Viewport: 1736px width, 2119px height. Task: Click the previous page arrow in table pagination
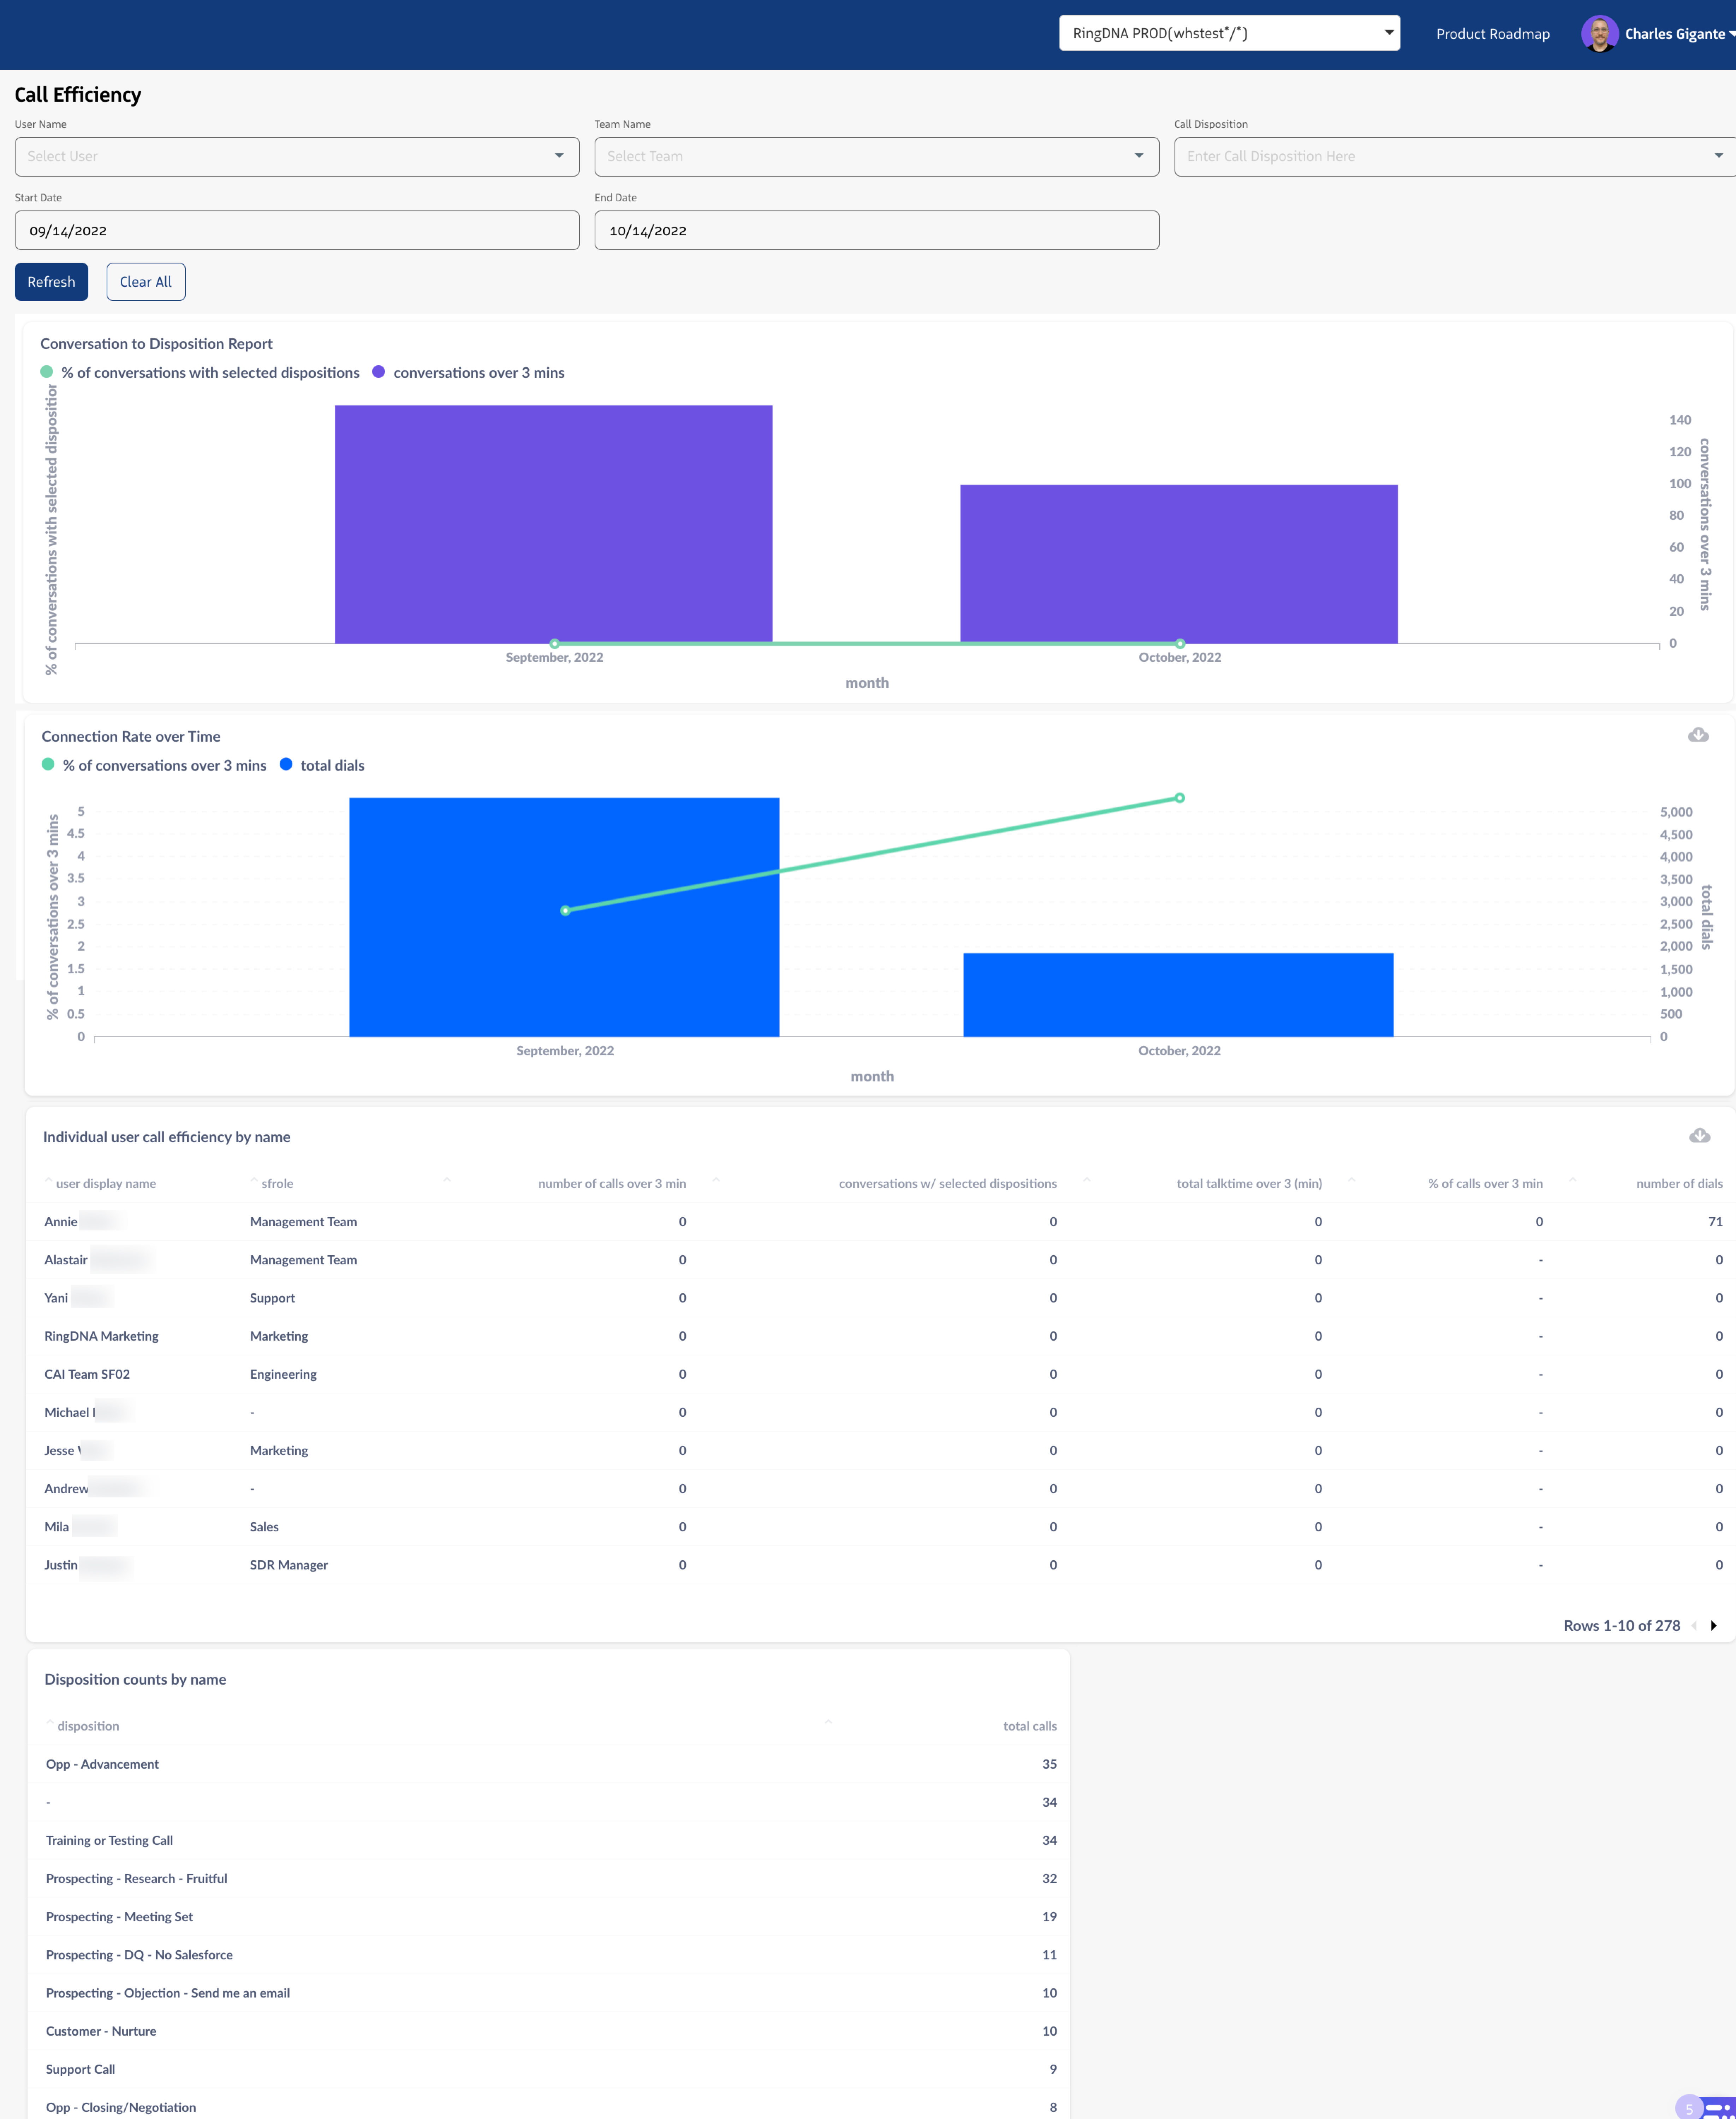1694,1626
